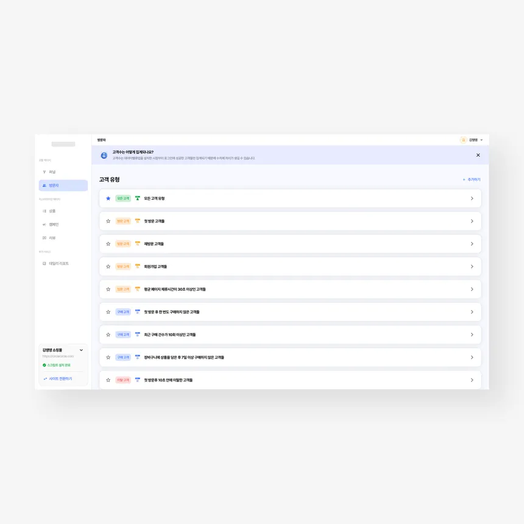
Task: Click 구매 고객 badge on 최근 구매 건수 row
Action: pyautogui.click(x=123, y=335)
